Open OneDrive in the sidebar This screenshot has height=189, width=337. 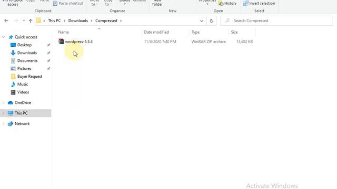coord(23,103)
